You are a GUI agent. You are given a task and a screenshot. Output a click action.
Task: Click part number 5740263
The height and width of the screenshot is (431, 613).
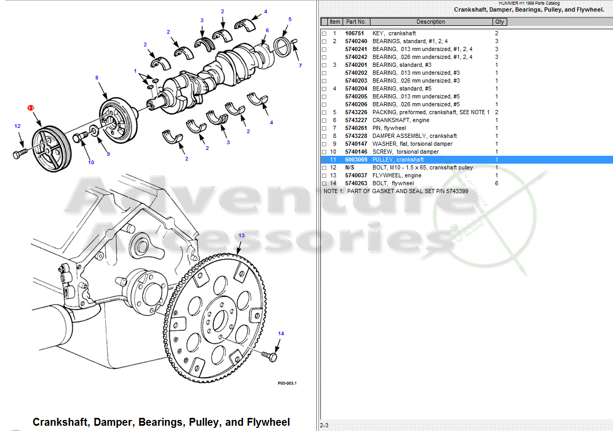356,183
